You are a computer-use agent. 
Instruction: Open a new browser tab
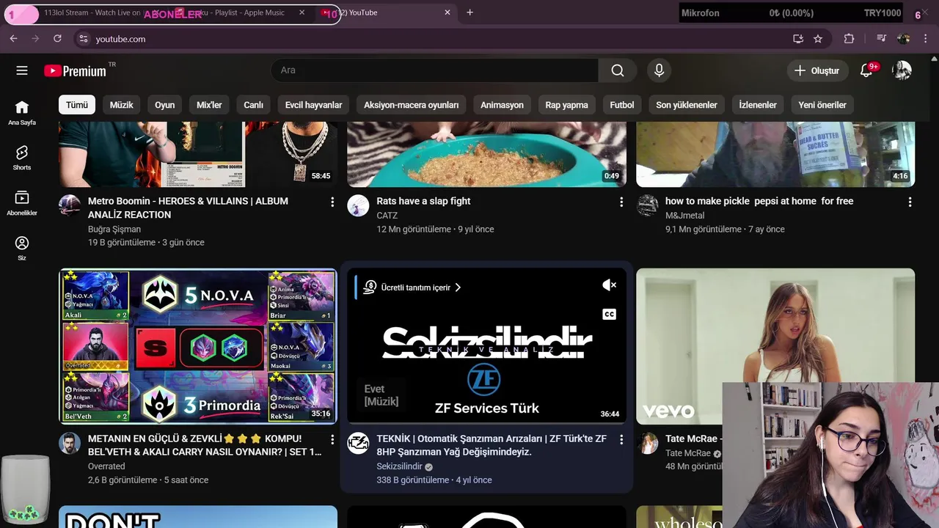470,12
